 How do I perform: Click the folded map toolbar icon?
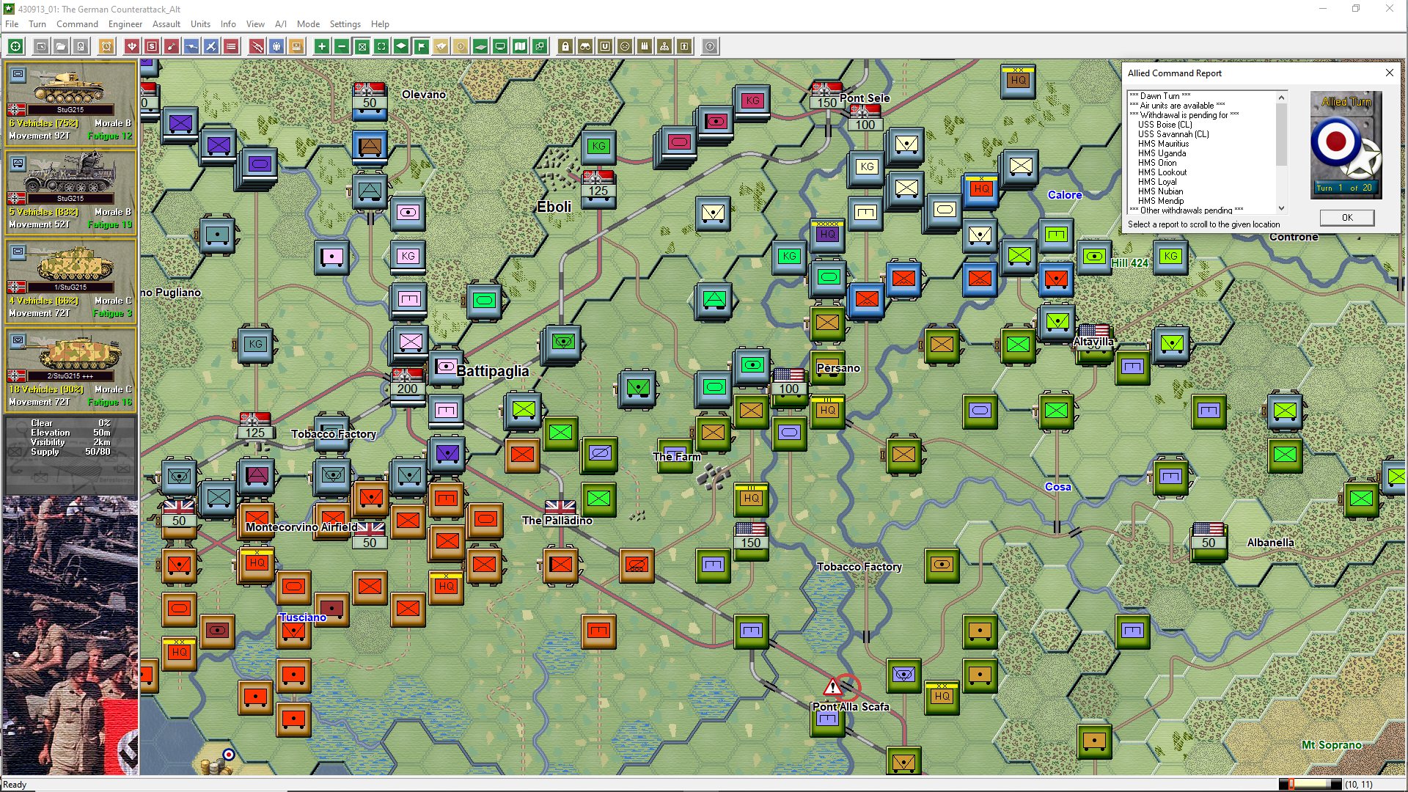click(520, 46)
